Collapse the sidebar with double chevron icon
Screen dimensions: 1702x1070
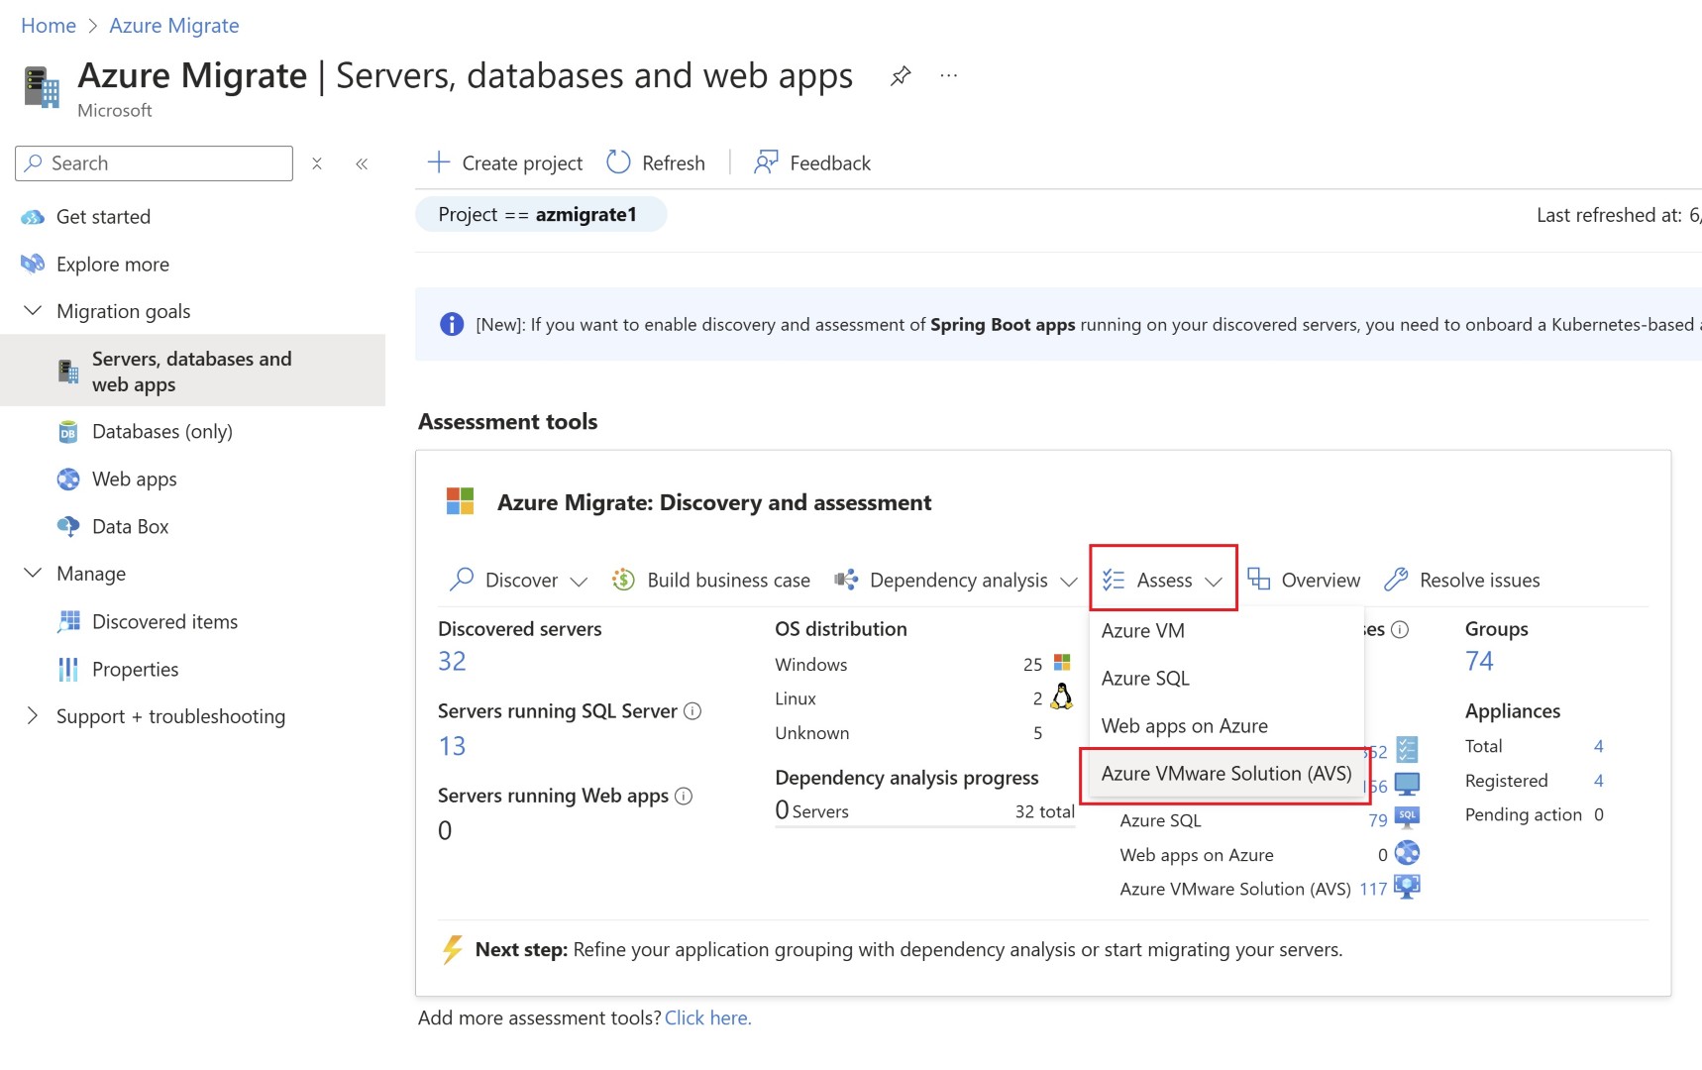[x=362, y=163]
